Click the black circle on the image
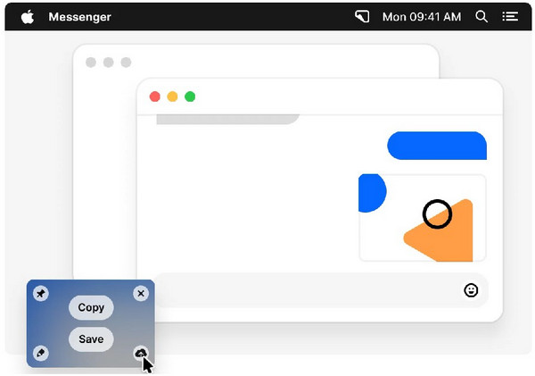 437,214
